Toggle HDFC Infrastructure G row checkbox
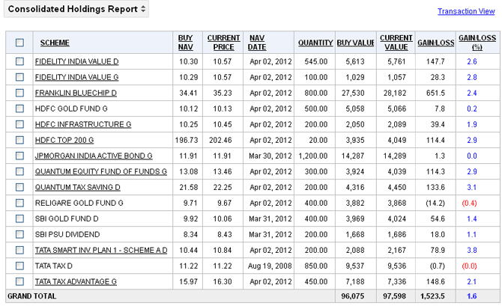 pos(19,124)
